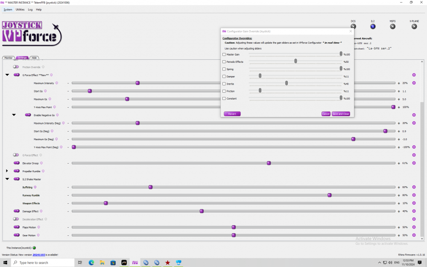427x267 pixels.
Task: Switch to the Monitor tab
Action: [x=9, y=58]
